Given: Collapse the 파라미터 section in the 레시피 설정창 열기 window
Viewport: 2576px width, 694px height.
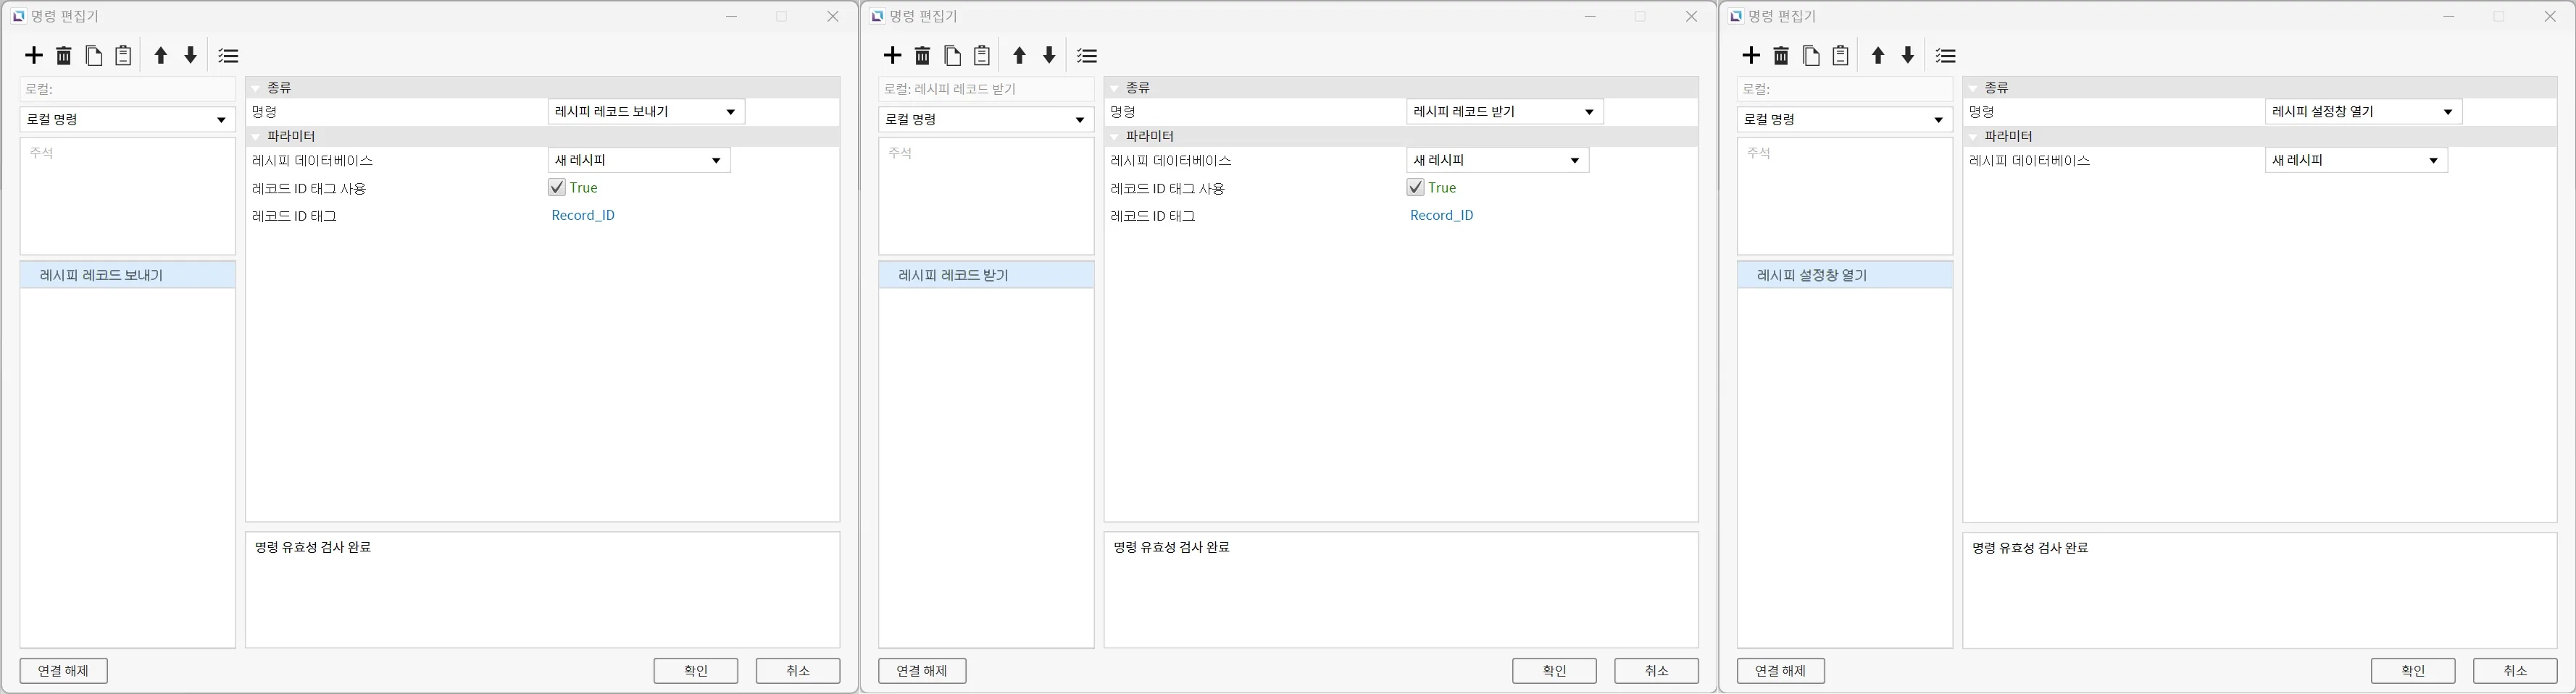Looking at the screenshot, I should tap(1973, 137).
